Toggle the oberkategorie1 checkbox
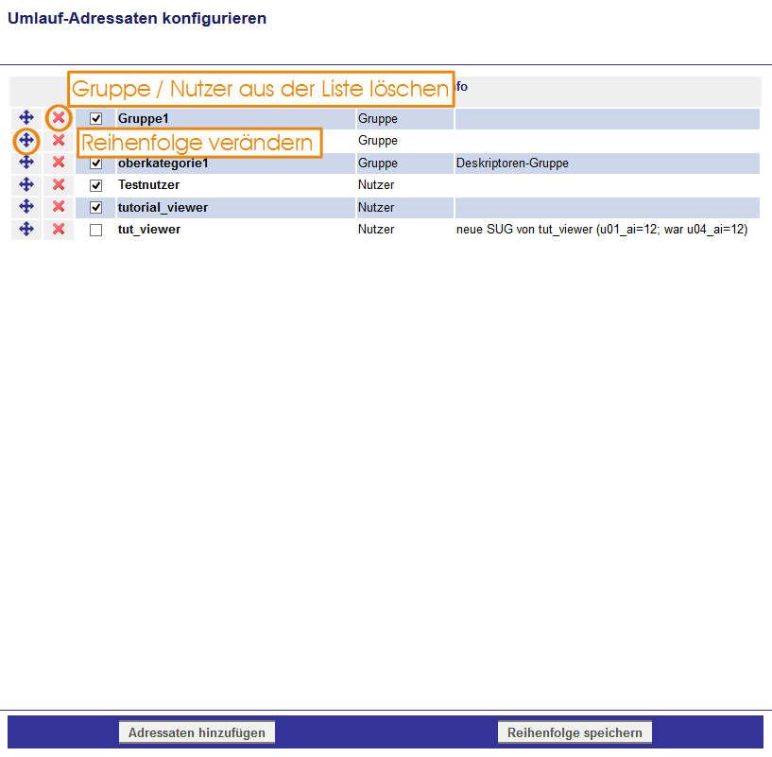 [x=96, y=163]
